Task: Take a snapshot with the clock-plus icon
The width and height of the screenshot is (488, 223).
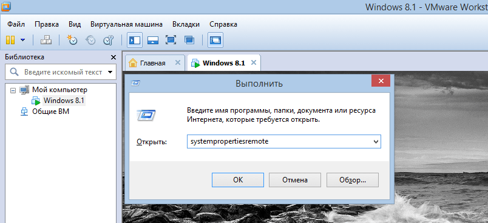Action: (x=72, y=40)
